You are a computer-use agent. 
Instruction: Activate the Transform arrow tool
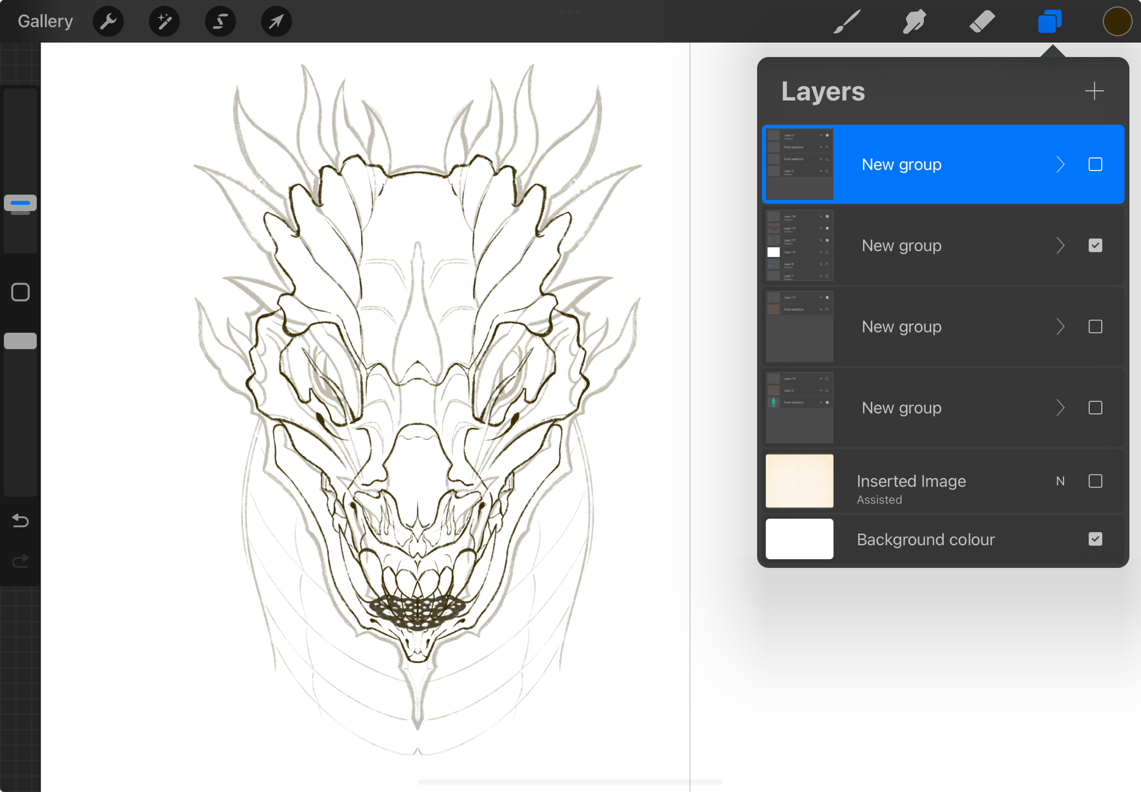276,22
